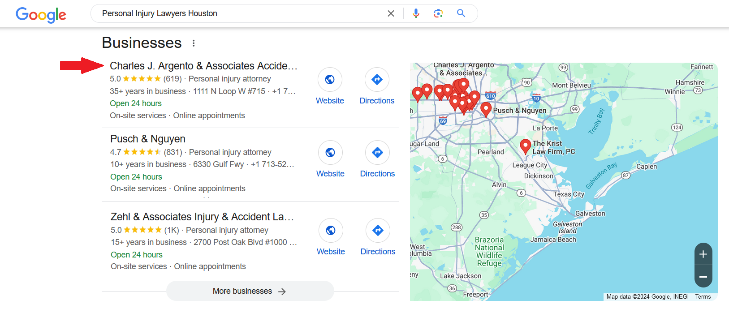
Task: Open Businesses three-dot options menu
Action: [194, 43]
